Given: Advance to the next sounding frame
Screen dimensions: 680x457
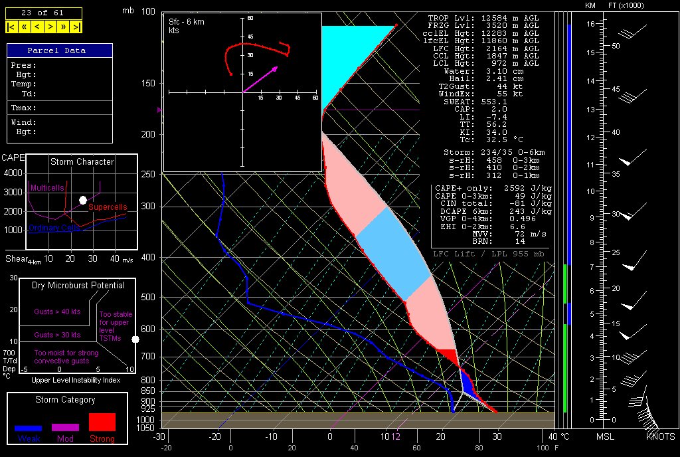Looking at the screenshot, I should tap(50, 27).
